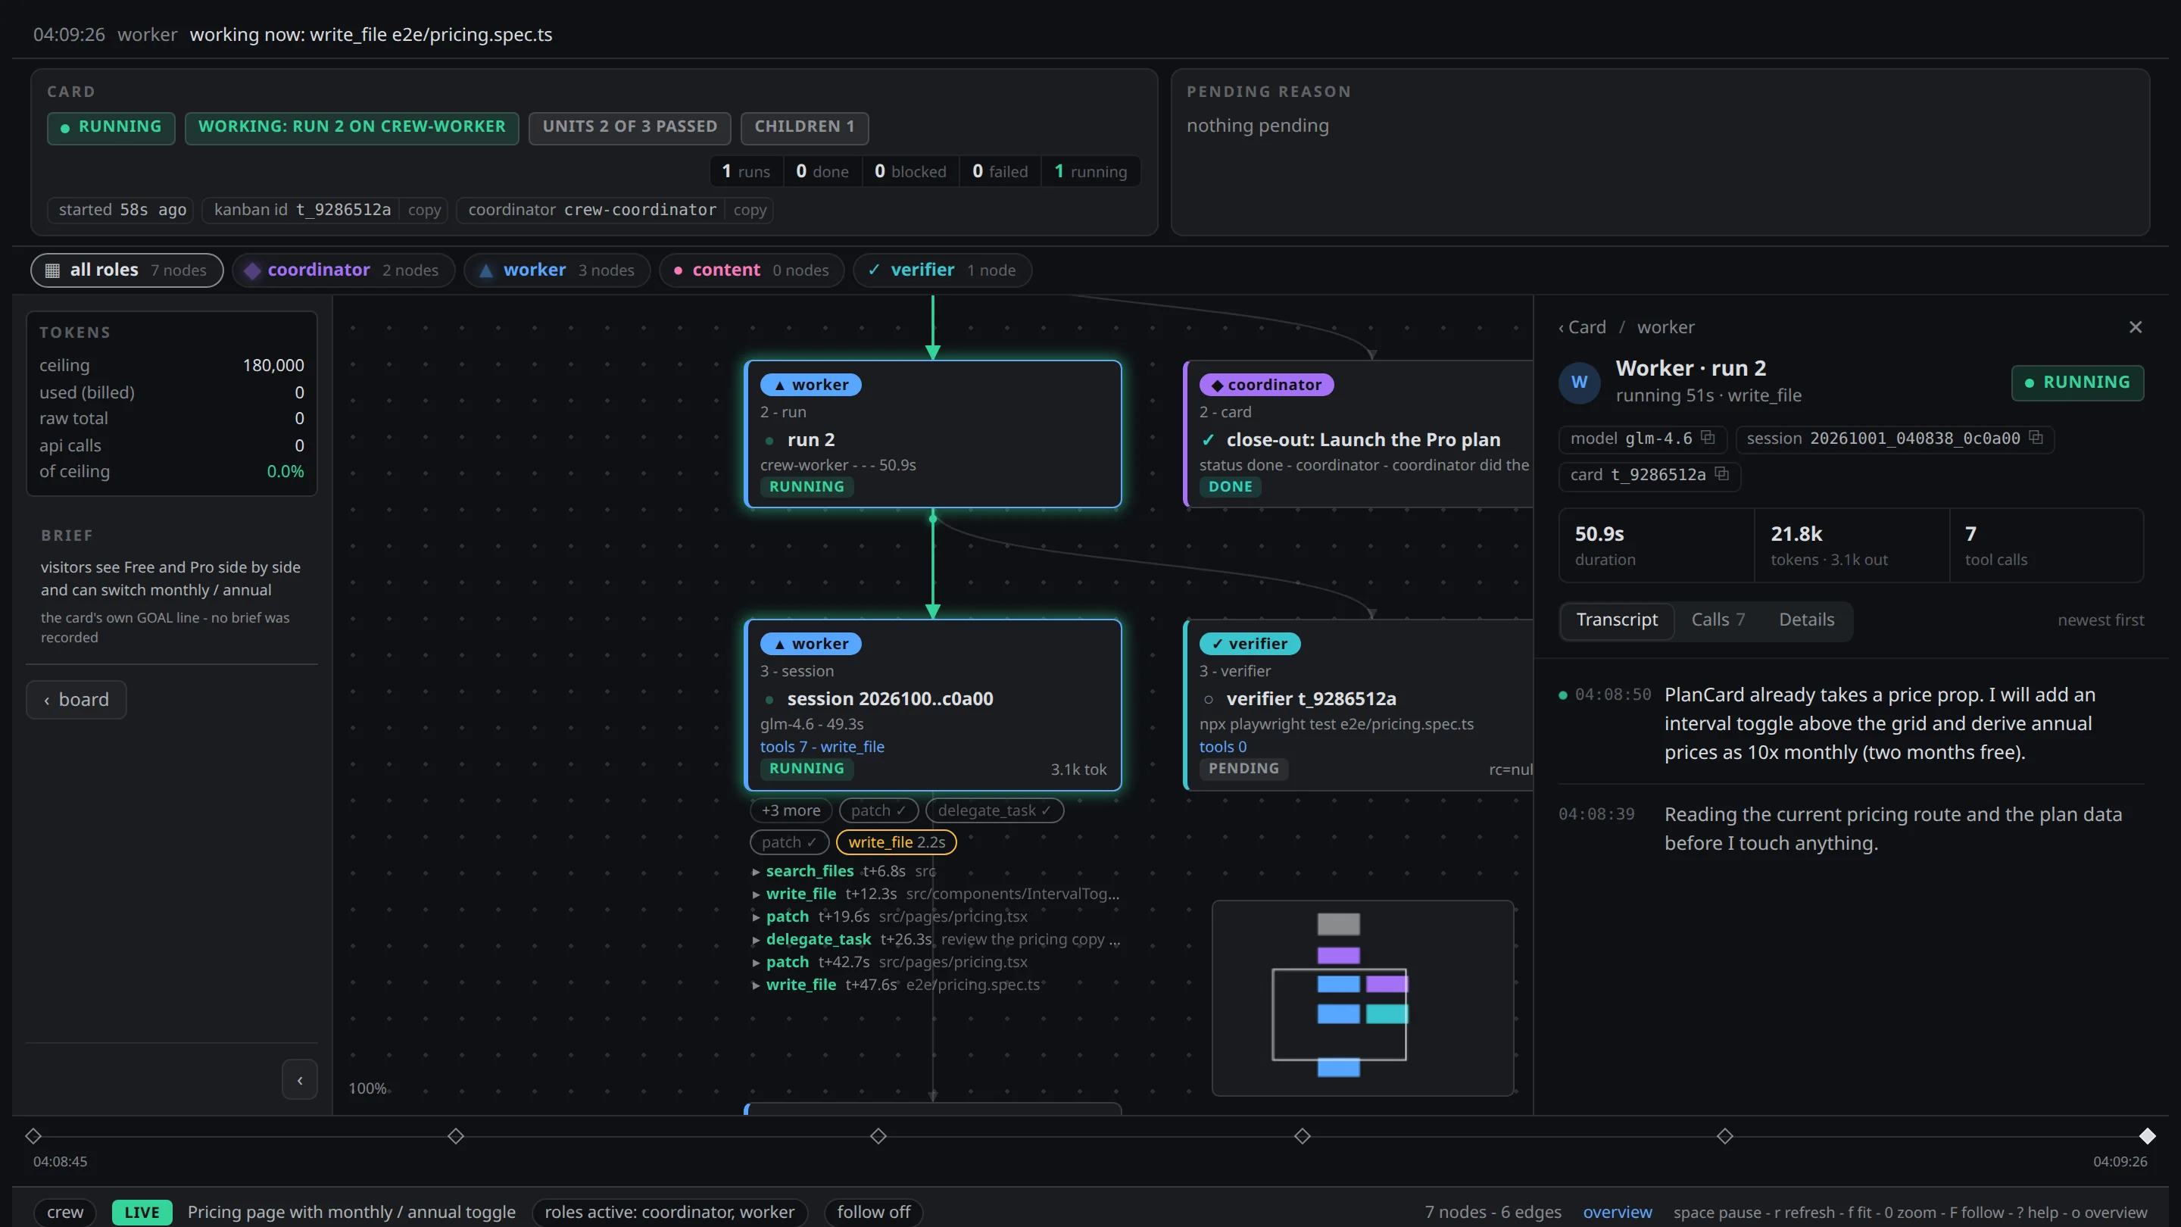Click the W avatar of Worker run 2
The height and width of the screenshot is (1227, 2181).
pyautogui.click(x=1580, y=382)
